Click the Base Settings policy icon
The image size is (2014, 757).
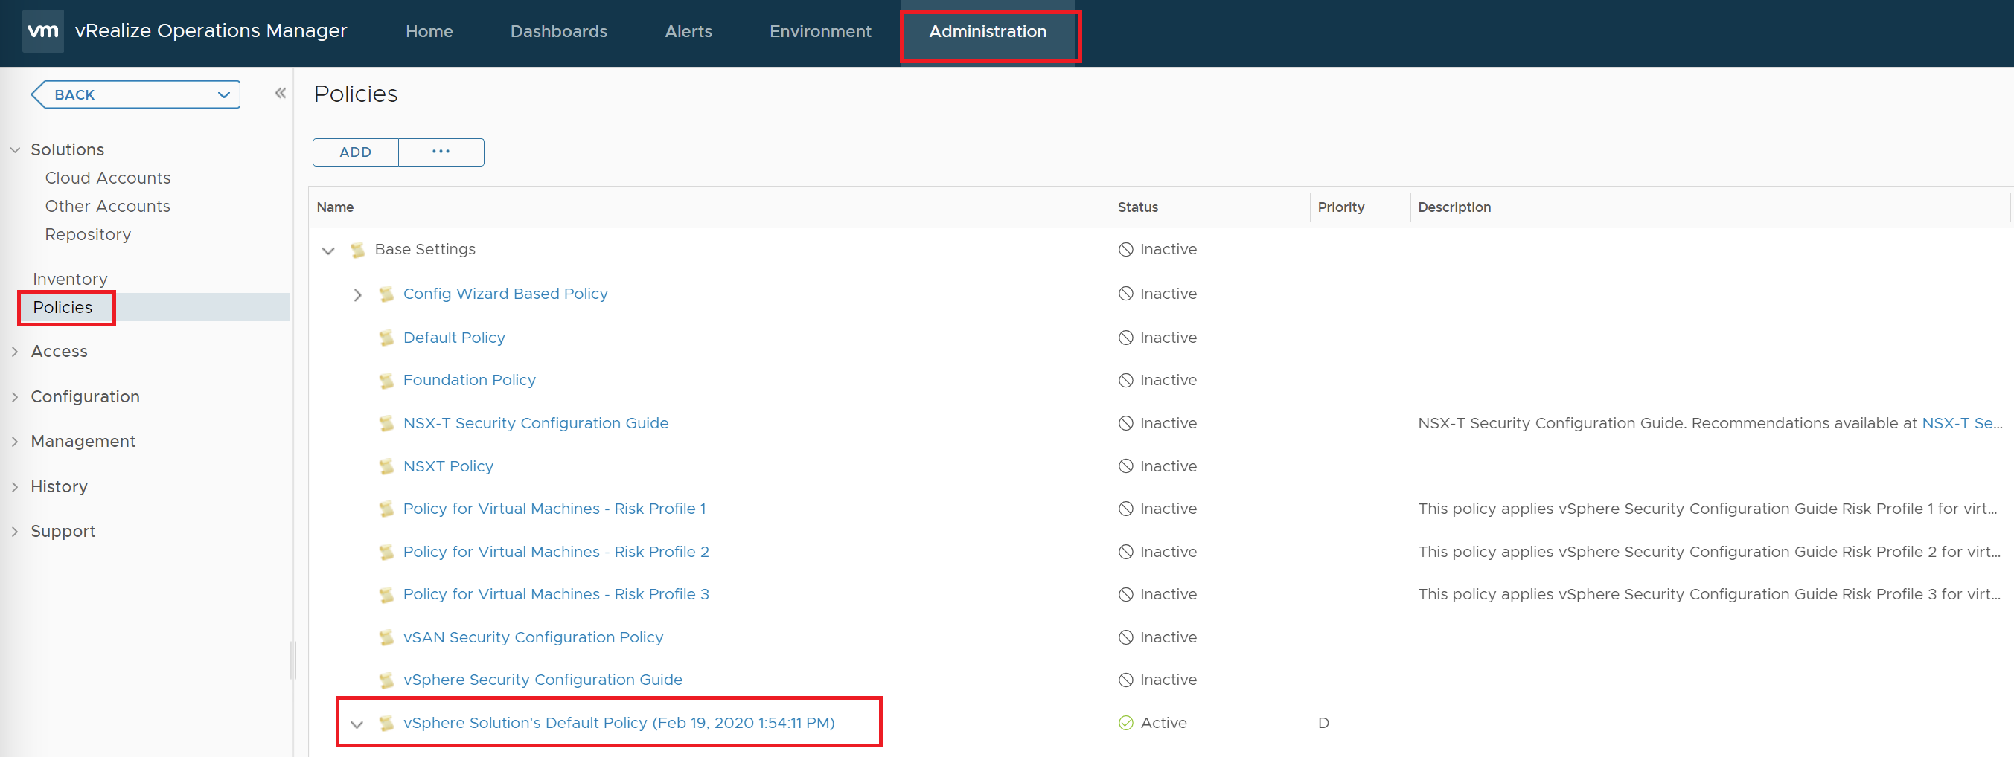[358, 250]
